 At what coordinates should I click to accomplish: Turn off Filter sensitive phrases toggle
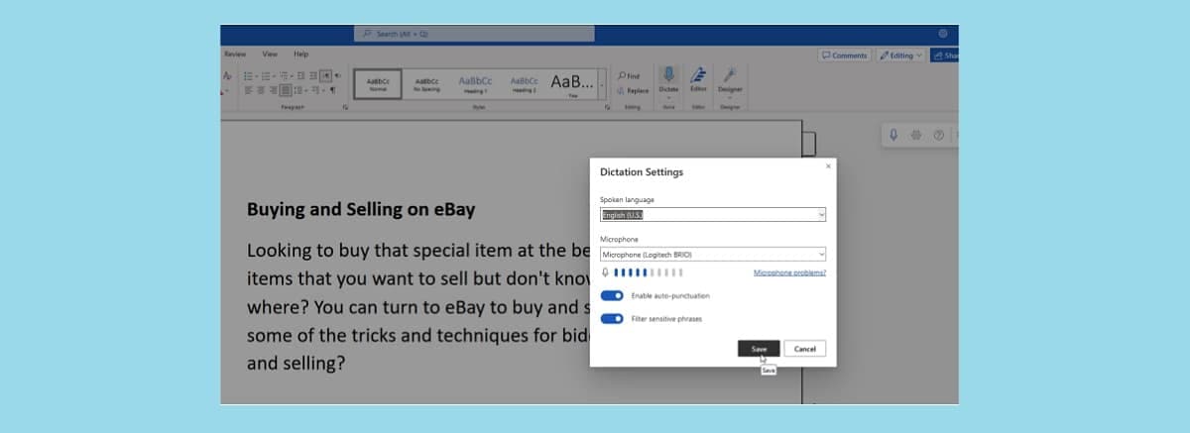tap(612, 318)
